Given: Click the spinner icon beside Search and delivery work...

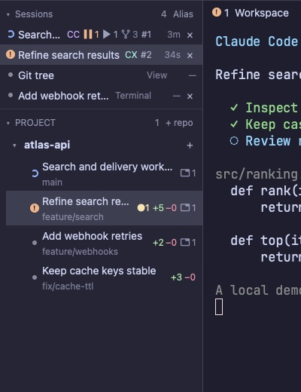Looking at the screenshot, I should (35, 173).
